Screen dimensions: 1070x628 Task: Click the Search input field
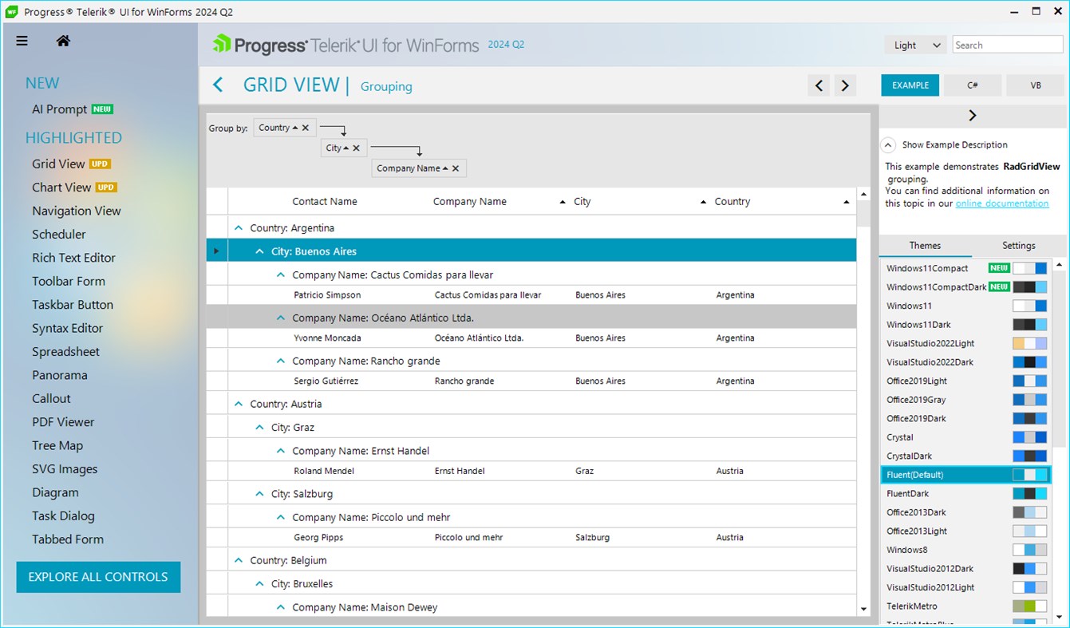click(x=1008, y=45)
